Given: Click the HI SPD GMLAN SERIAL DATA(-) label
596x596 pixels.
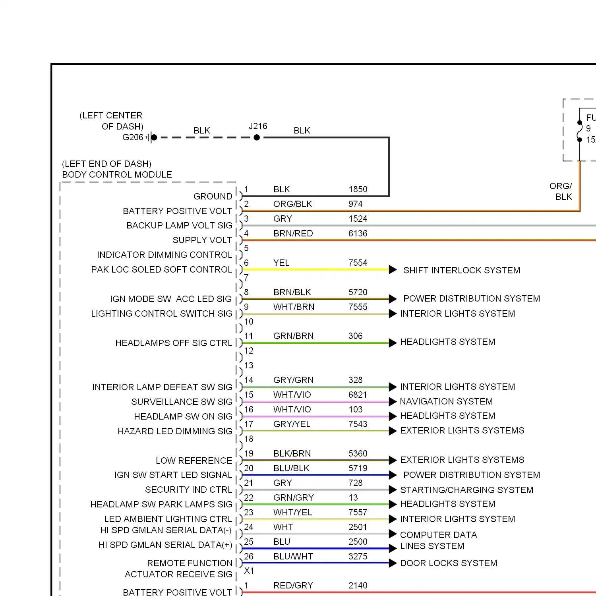Looking at the screenshot, I should pos(166,530).
